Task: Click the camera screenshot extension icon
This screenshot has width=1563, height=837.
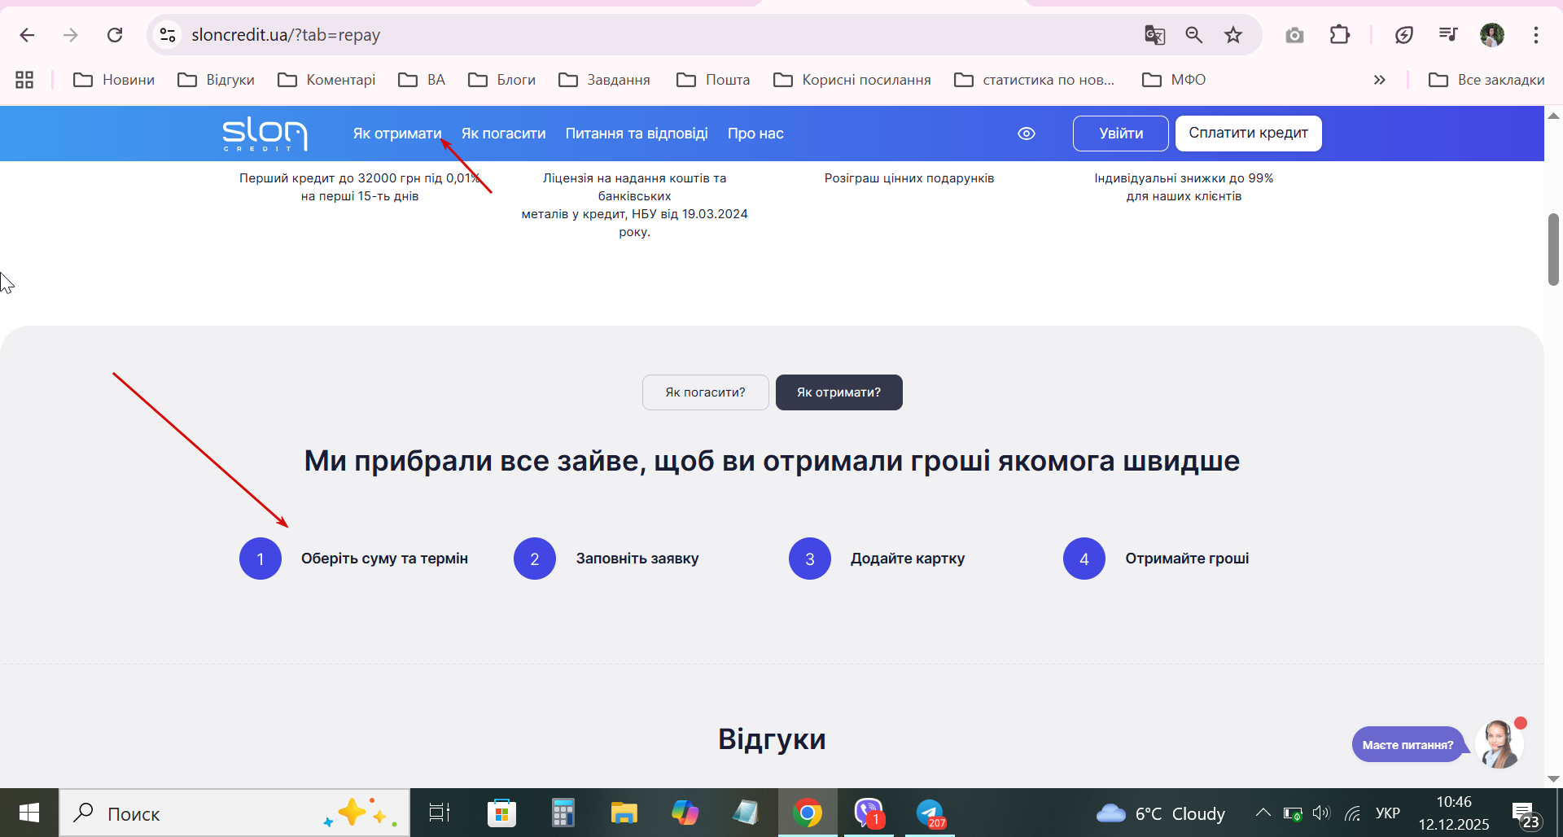Action: pos(1294,35)
